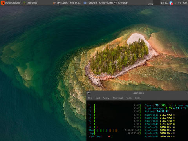This screenshot has width=188, height=141.
Task: Select the Armbian terminal taskbar entry
Action: pos(121,3)
